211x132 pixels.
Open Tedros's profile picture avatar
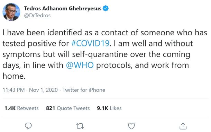click(x=11, y=12)
